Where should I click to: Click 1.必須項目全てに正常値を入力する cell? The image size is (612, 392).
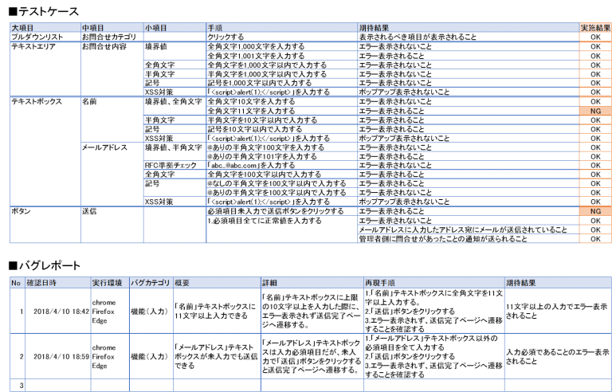coord(282,229)
